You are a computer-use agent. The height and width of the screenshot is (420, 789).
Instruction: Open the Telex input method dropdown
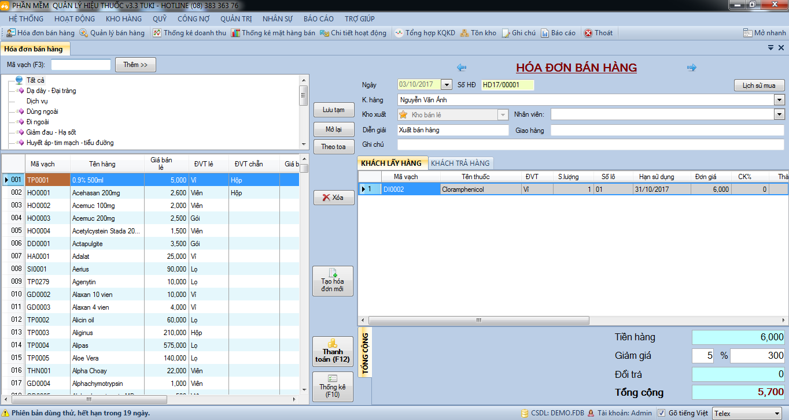776,413
